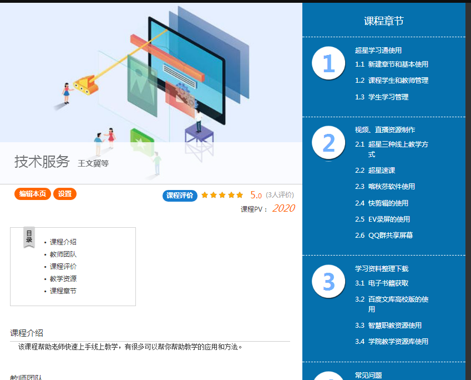Jump to 课程介绍 in the contents list
Screen dimensions: 471x380
click(63, 242)
